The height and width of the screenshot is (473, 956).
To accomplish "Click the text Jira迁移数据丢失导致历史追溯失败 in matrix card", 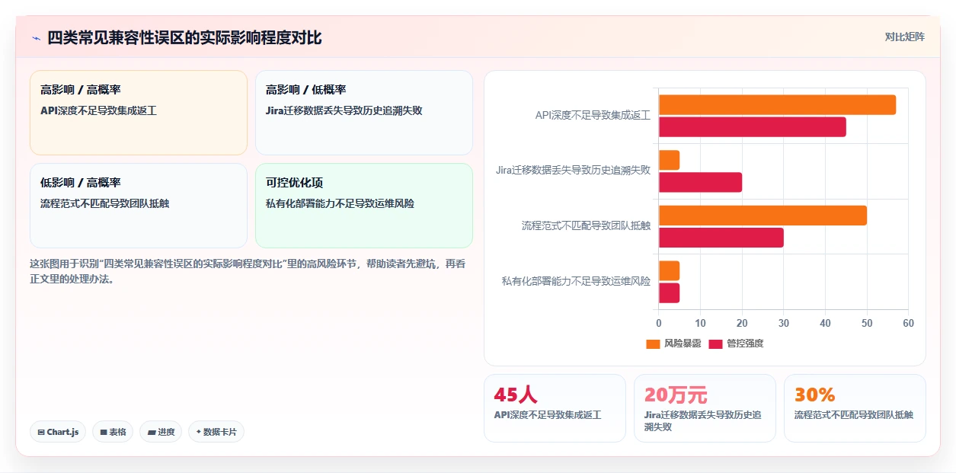I will (344, 110).
